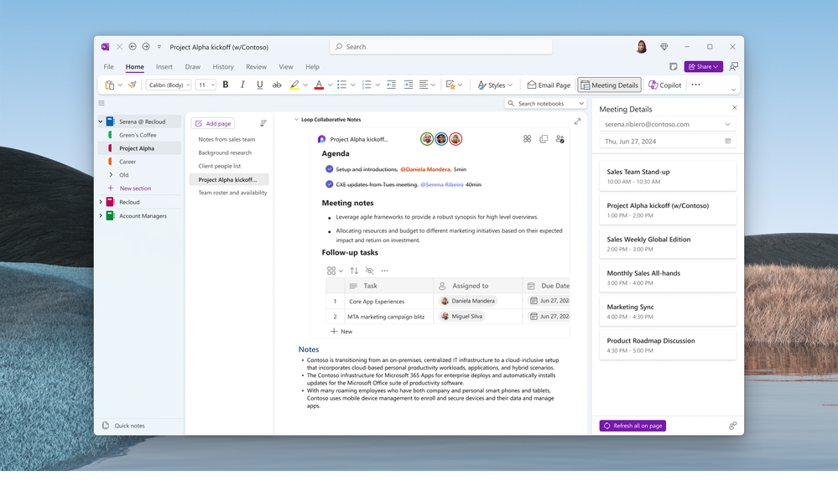Expand the Old section group

click(112, 174)
